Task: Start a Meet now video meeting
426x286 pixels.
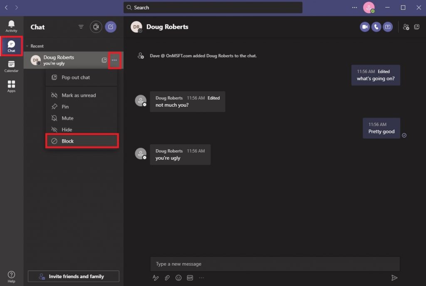Action: coord(96,27)
